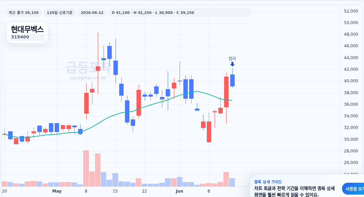Viewport: 364px width, 197px height.
Task: Click the Jun date axis label
Action: click(x=179, y=191)
